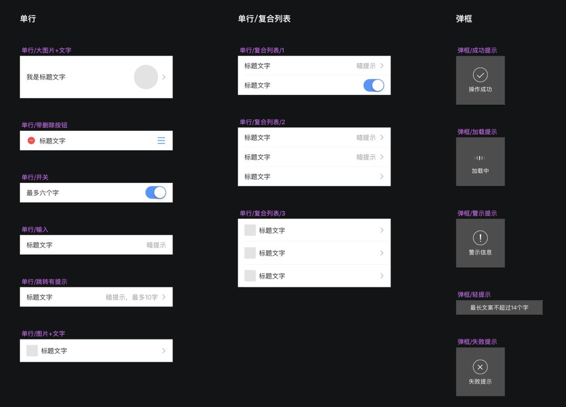Screen dimensions: 566x407
Task: Click 操作成功 text in success popup
Action: coord(480,89)
